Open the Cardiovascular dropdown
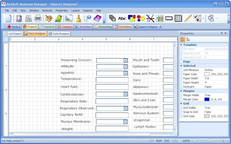The image size is (231, 144). pyautogui.click(x=126, y=94)
